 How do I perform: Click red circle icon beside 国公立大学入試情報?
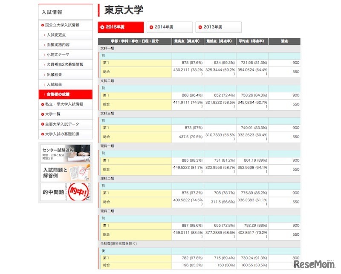(42, 25)
